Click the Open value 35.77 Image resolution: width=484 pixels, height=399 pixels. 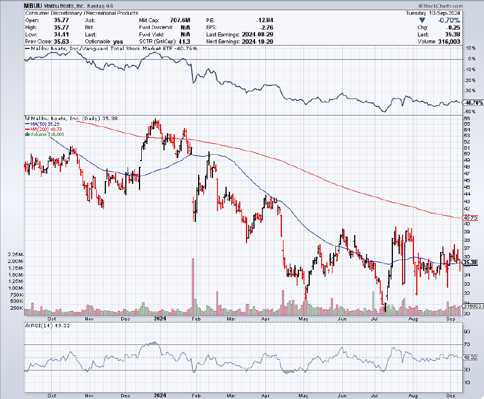pyautogui.click(x=61, y=20)
